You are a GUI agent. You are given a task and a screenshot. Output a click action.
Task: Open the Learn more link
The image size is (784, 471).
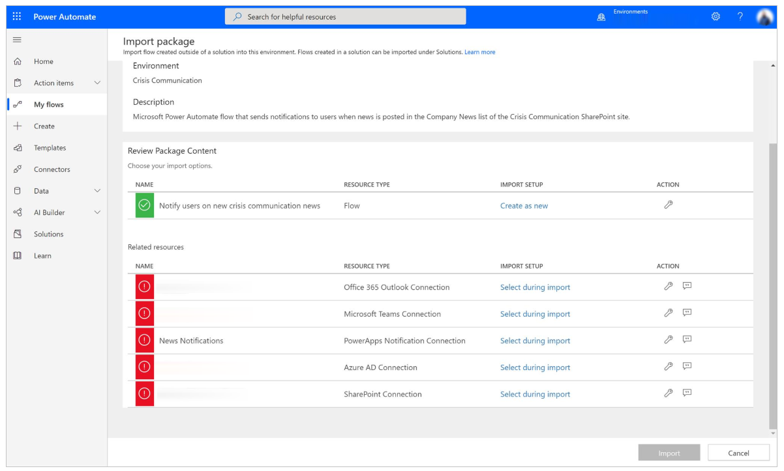click(480, 52)
